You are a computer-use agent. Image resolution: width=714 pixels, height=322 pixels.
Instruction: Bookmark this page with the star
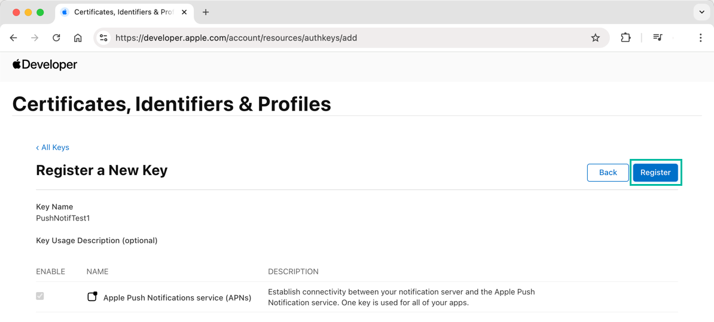(x=595, y=38)
